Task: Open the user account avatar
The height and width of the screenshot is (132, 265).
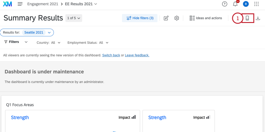Action: tap(246, 4)
